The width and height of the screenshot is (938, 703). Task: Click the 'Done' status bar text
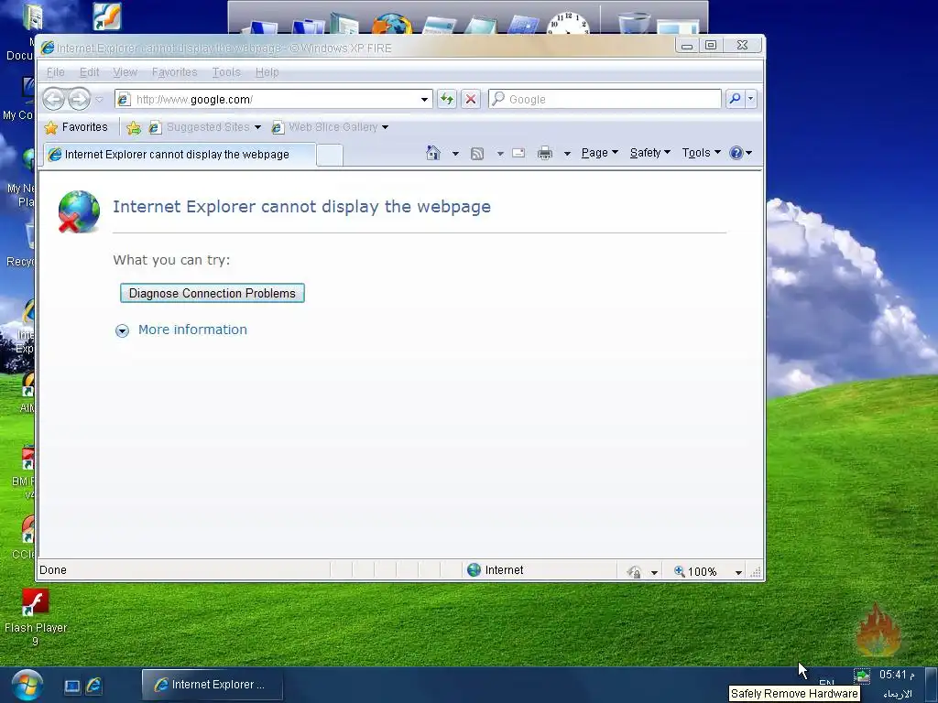[x=52, y=570]
